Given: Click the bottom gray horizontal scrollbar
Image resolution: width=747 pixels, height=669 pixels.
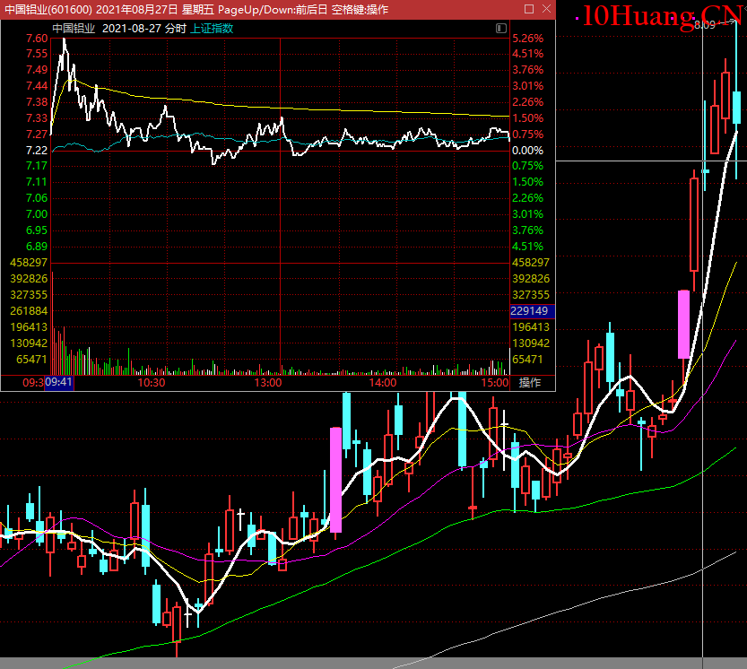Looking at the screenshot, I should coord(373,664).
